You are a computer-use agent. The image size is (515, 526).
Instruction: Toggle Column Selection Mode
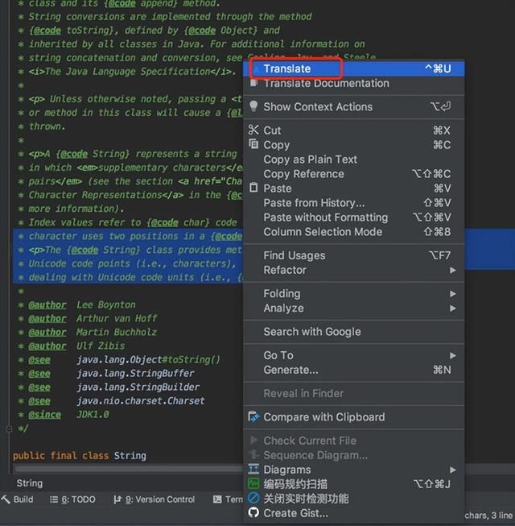tap(323, 232)
